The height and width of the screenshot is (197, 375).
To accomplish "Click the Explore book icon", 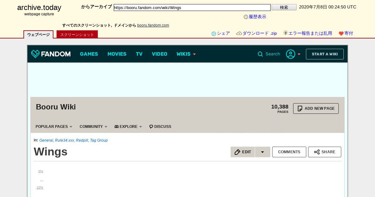I will 117,127.
